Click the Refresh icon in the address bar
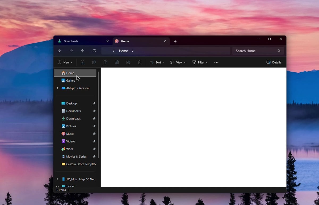This screenshot has width=319, height=205. (94, 51)
